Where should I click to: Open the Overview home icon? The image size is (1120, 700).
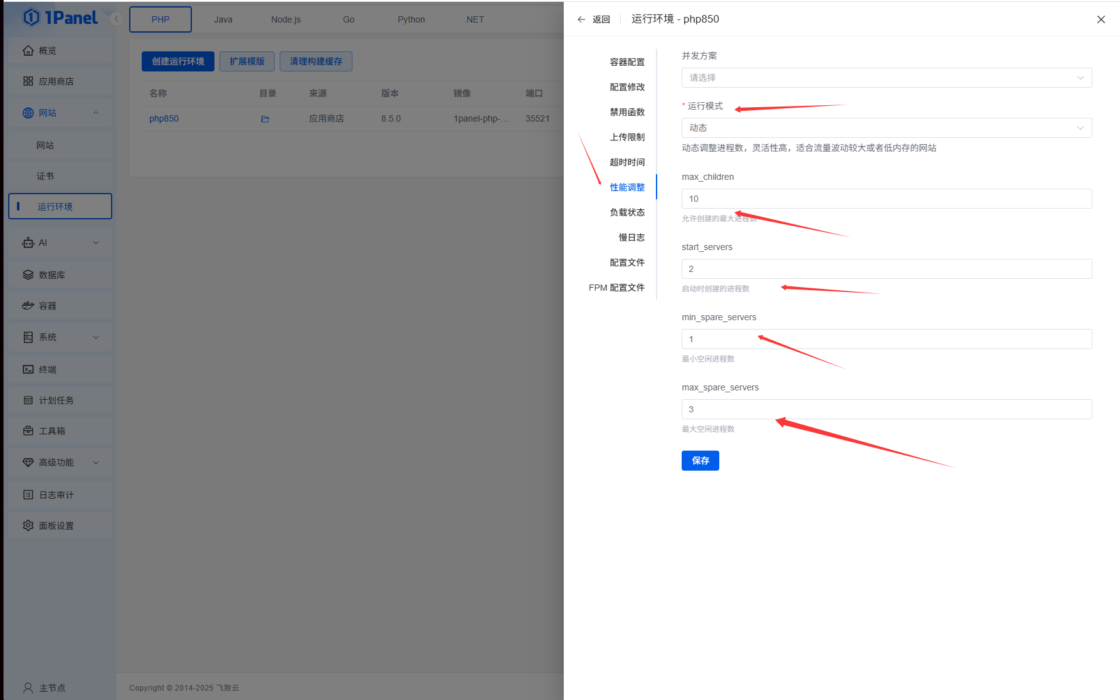coord(28,51)
